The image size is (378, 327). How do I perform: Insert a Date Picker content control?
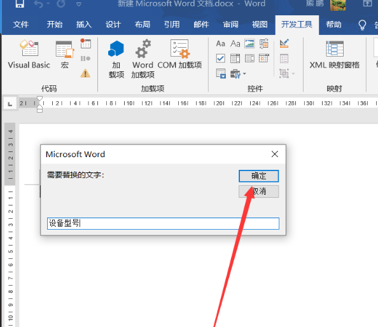tap(264, 59)
